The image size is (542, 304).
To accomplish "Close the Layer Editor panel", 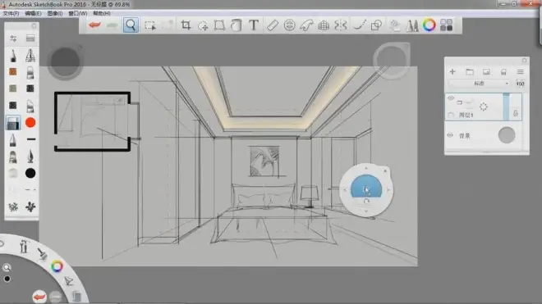I will pos(525,61).
